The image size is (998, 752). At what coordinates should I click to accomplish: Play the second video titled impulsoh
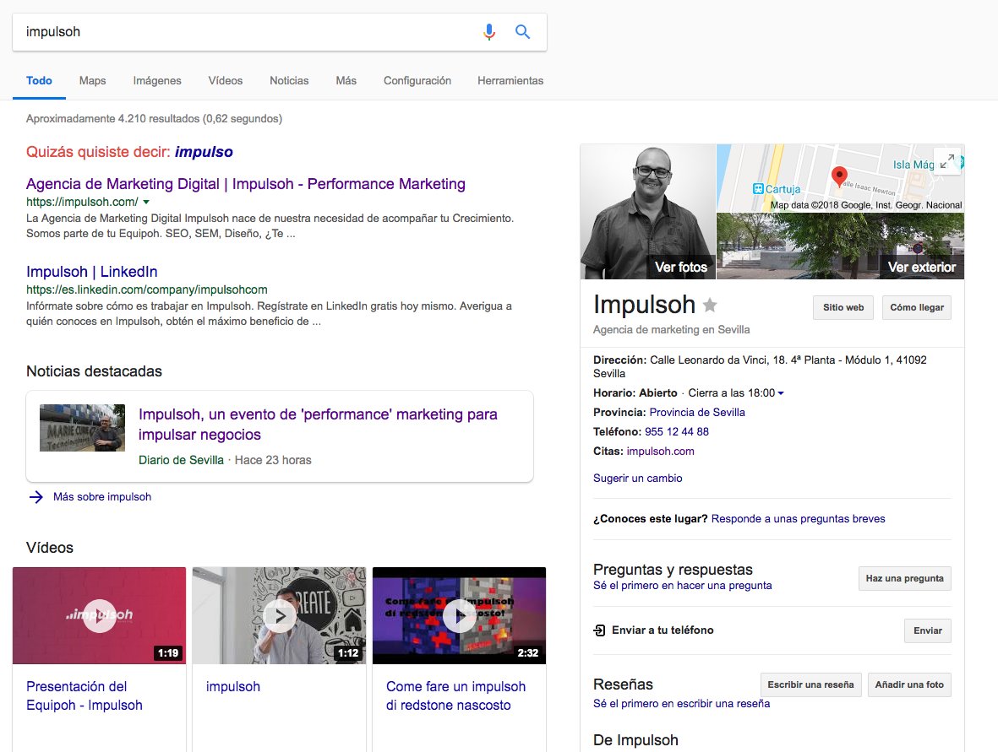(x=280, y=615)
